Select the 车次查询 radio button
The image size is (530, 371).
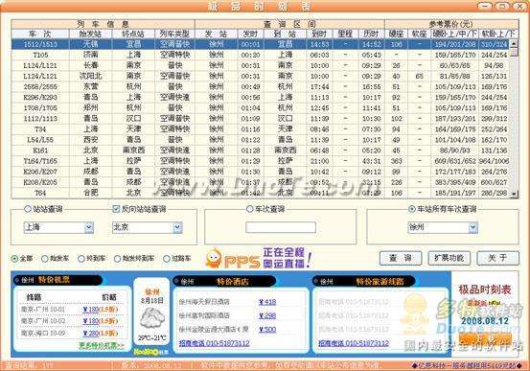coord(249,209)
